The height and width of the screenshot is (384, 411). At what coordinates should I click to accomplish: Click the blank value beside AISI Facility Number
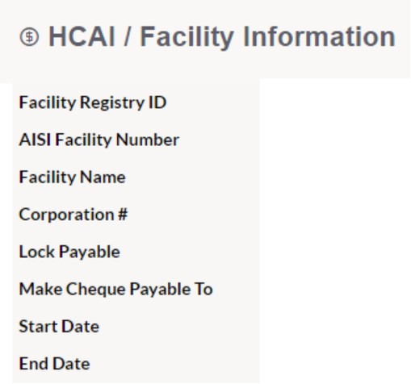(335, 140)
